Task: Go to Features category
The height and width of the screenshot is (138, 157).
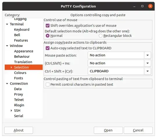Action: [21, 40]
